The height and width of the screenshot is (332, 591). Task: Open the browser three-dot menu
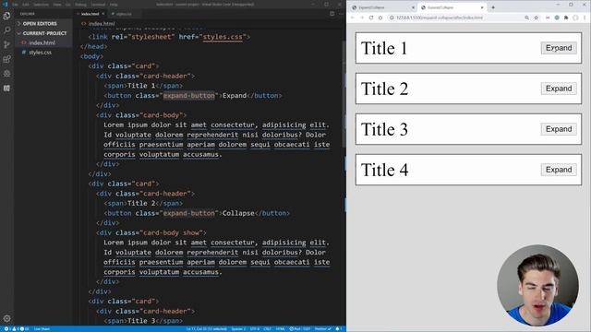585,18
